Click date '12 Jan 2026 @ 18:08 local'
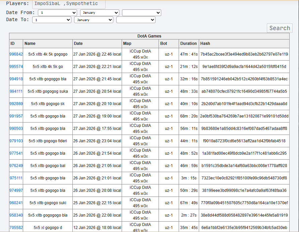Viewport: 299px width, 232px height. (x=97, y=228)
